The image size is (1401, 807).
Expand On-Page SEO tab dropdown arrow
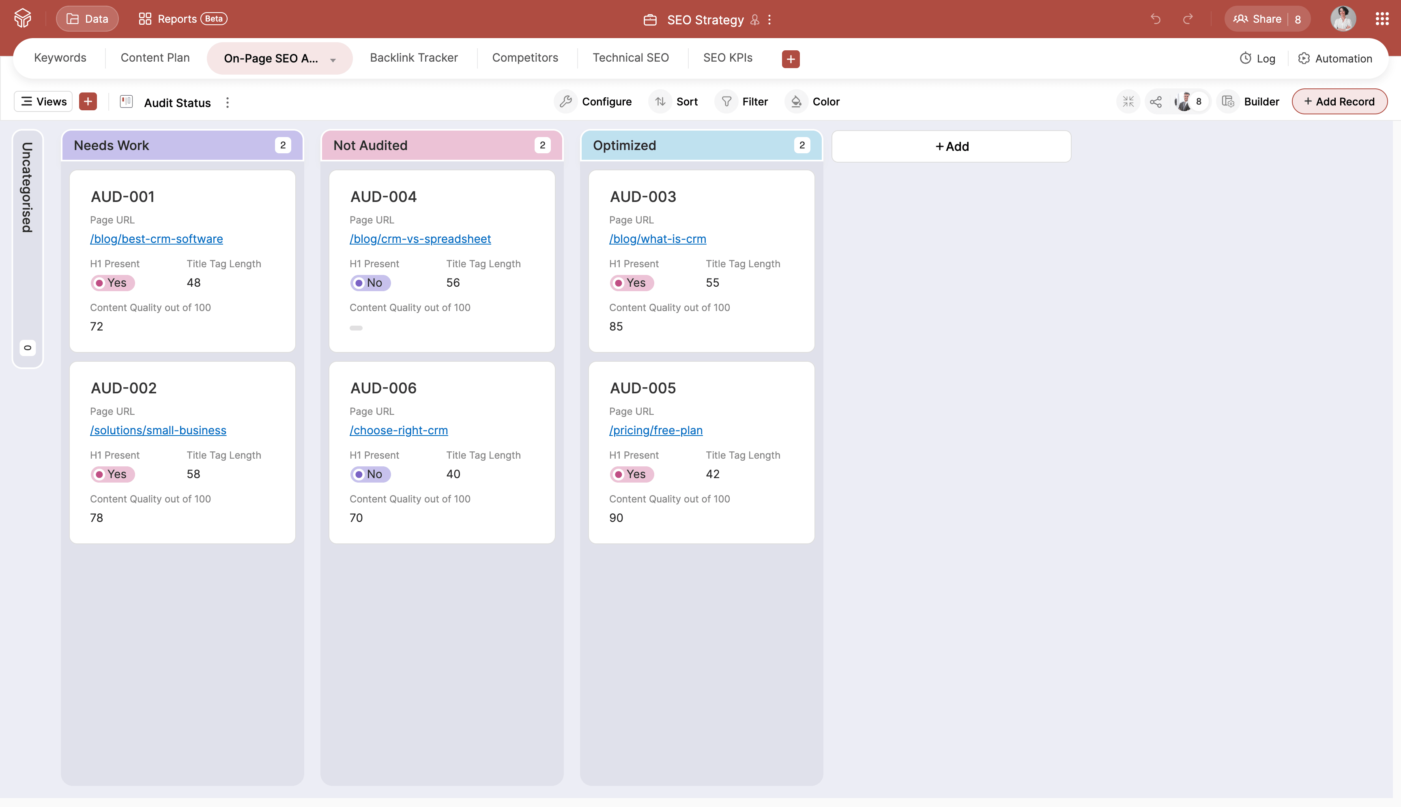coord(333,60)
